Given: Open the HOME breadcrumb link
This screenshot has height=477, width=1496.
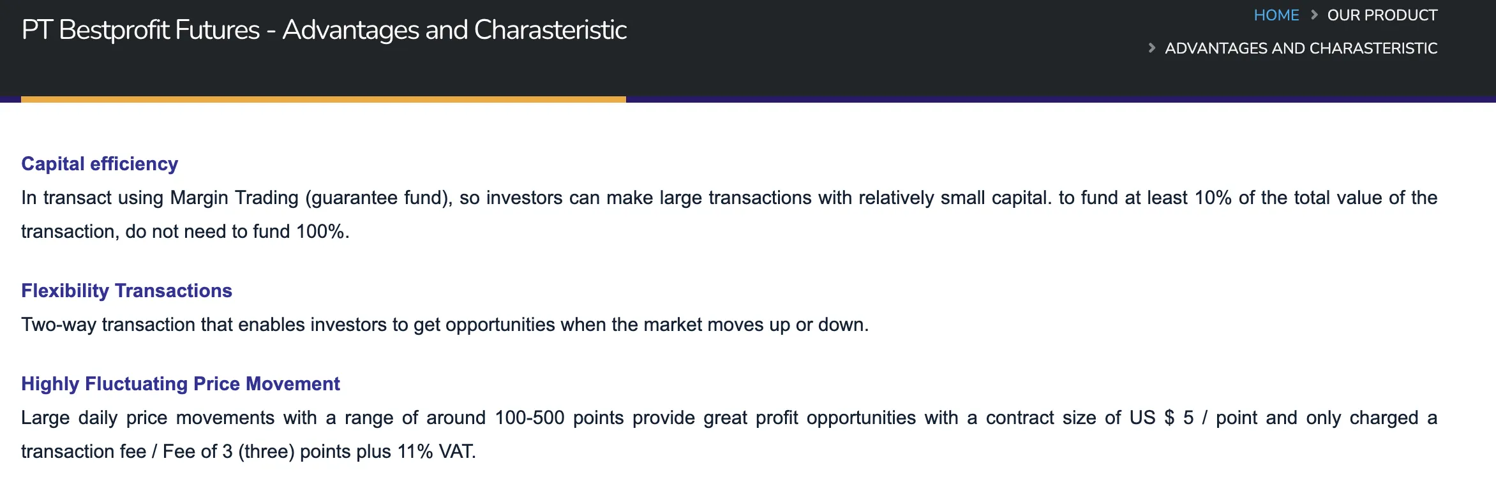Looking at the screenshot, I should click(x=1276, y=15).
